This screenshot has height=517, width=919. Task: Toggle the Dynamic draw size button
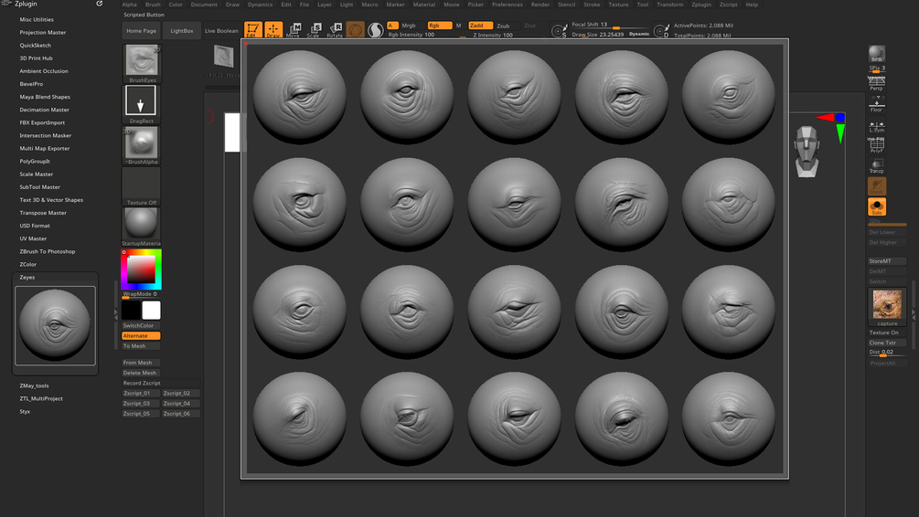pyautogui.click(x=639, y=34)
